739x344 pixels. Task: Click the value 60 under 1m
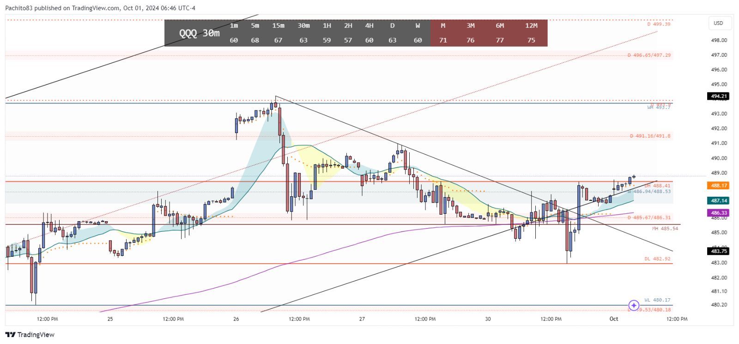point(234,41)
